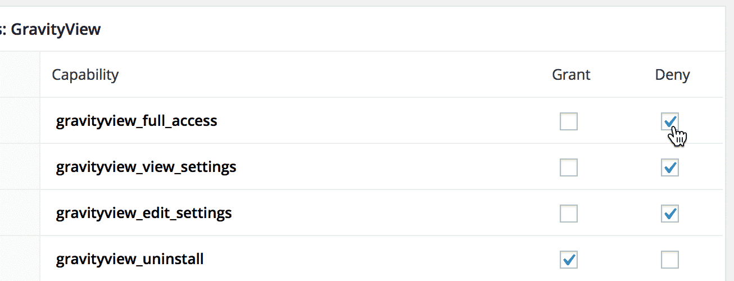Click the Capability column header
734x281 pixels.
85,75
